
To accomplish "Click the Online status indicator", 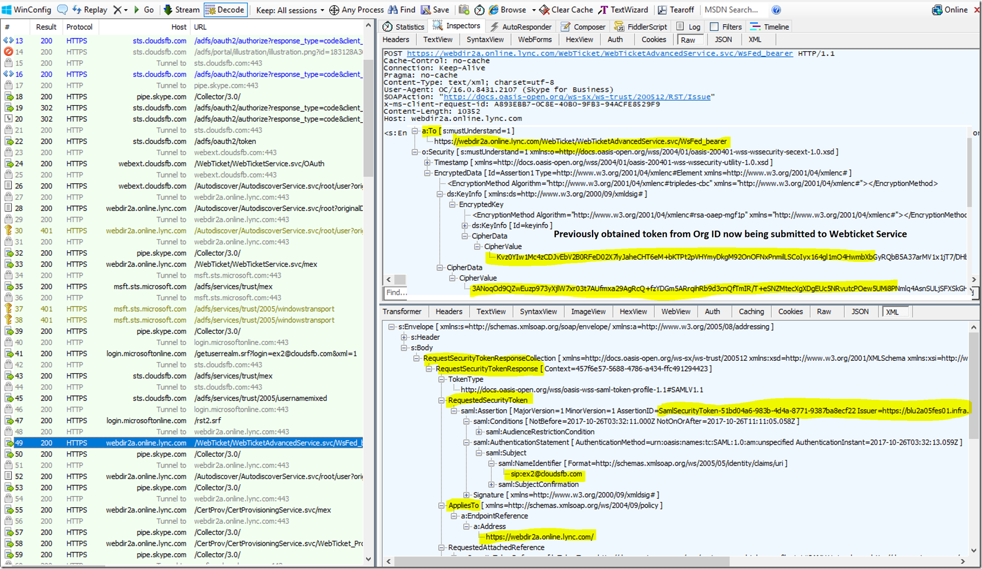I will coord(951,10).
